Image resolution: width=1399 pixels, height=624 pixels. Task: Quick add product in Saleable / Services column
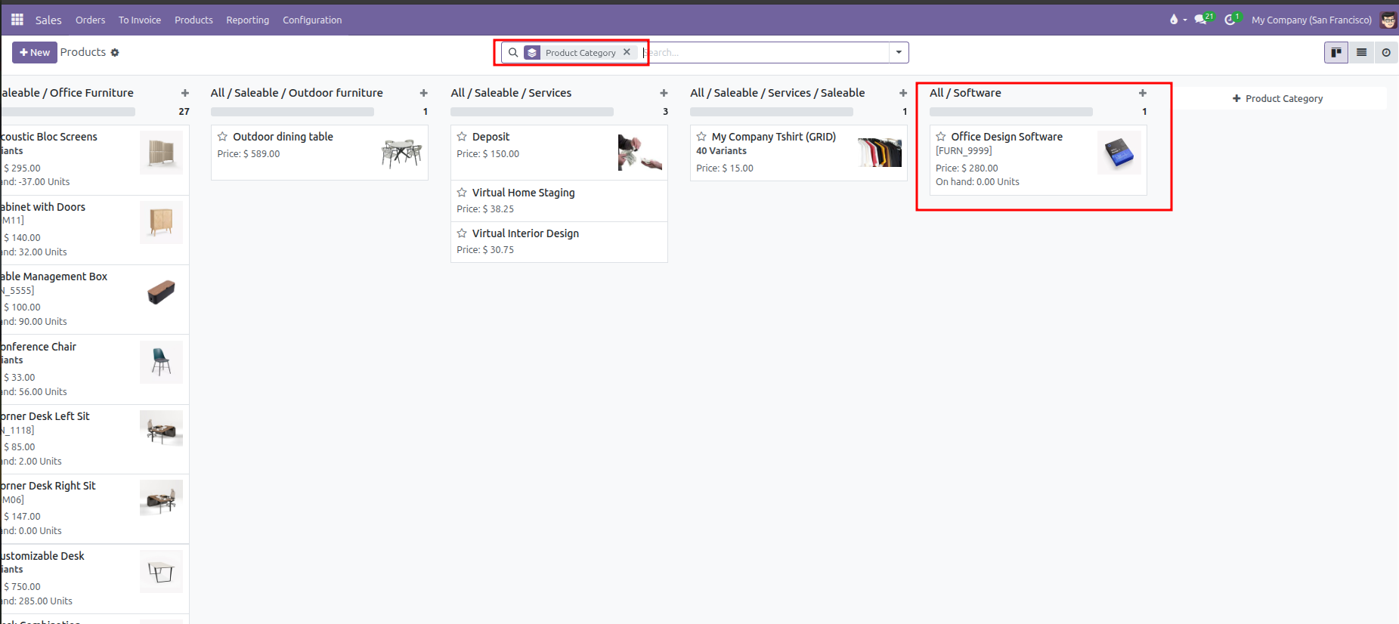click(x=664, y=93)
